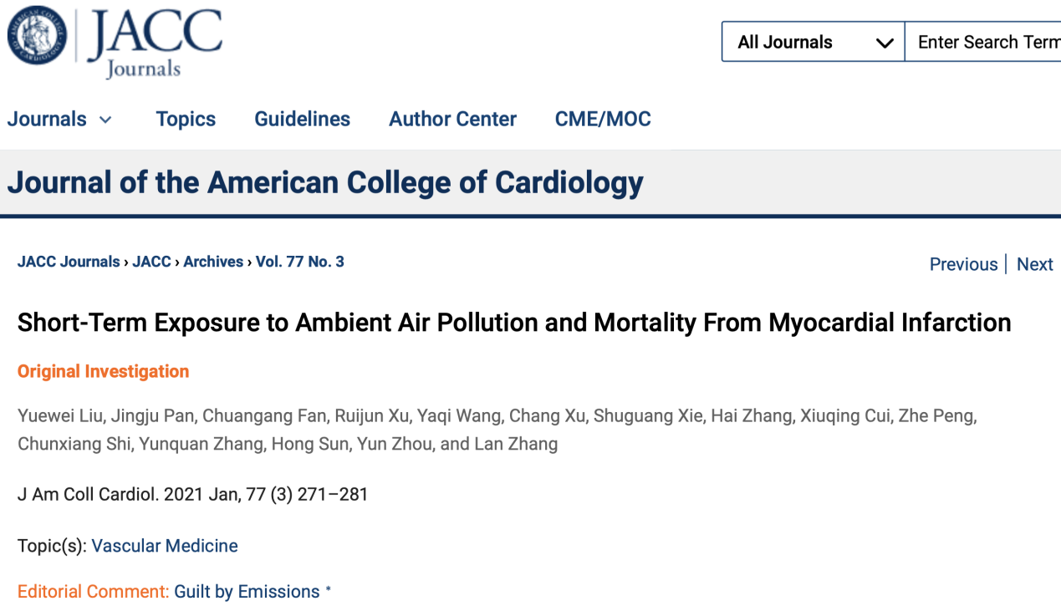This screenshot has height=611, width=1061.
Task: Open the Topics menu item
Action: point(186,120)
